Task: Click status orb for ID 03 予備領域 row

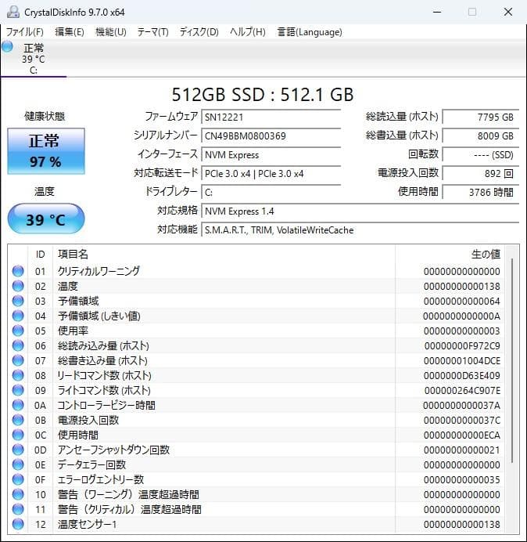Action: click(18, 301)
